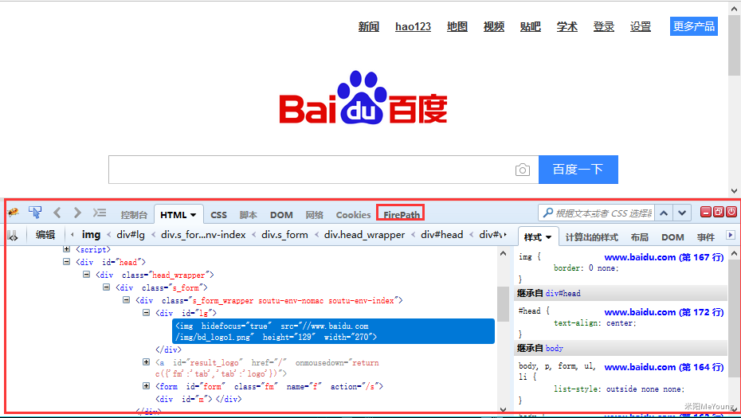Open the 计算出的样式 side tab
This screenshot has width=741, height=418.
(592, 237)
